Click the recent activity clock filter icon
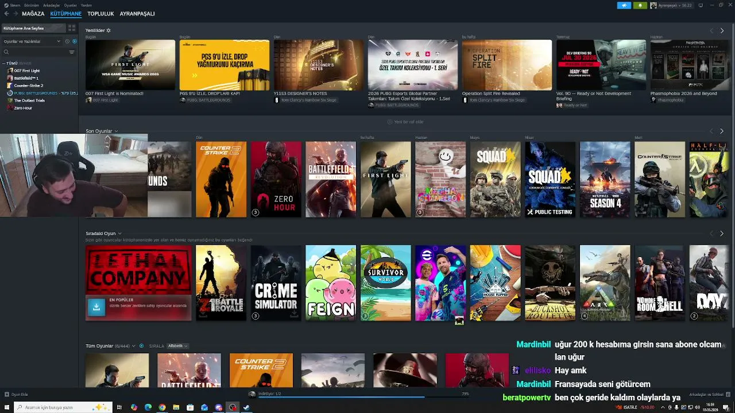This screenshot has height=413, width=735. click(67, 41)
